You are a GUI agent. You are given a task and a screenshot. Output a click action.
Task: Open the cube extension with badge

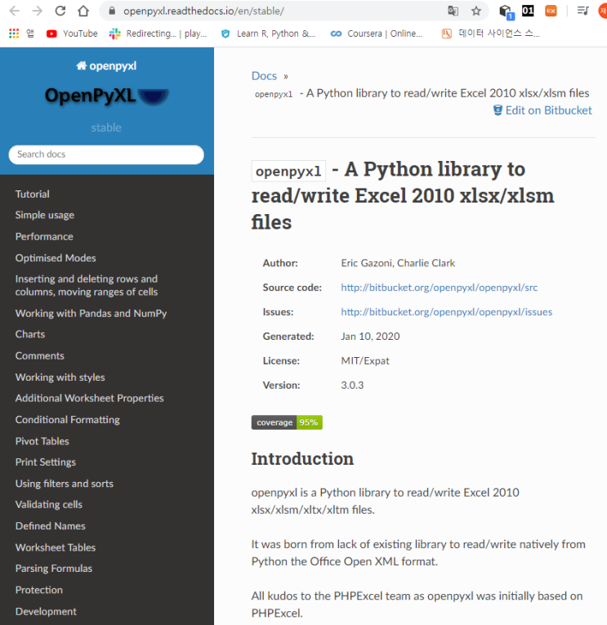pos(507,11)
